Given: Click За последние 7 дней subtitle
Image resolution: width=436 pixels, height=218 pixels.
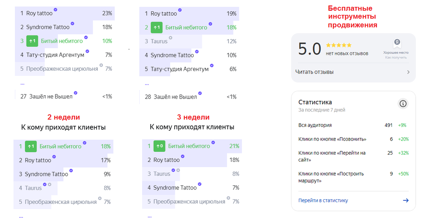Looking at the screenshot, I should [x=322, y=110].
